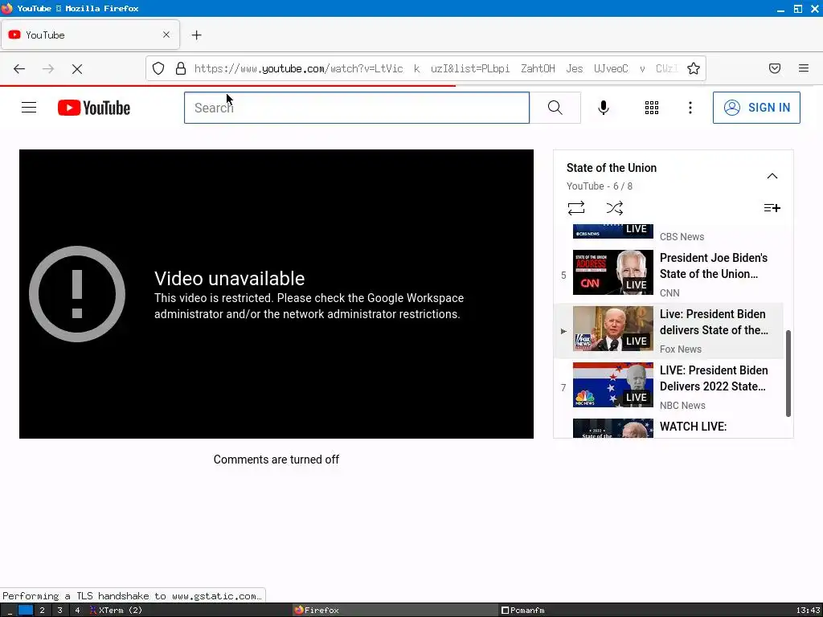823x617 pixels.
Task: Open Live: President Biden delivers State title
Action: point(714,322)
